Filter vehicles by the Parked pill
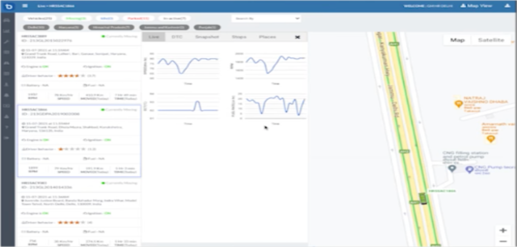 [x=138, y=18]
